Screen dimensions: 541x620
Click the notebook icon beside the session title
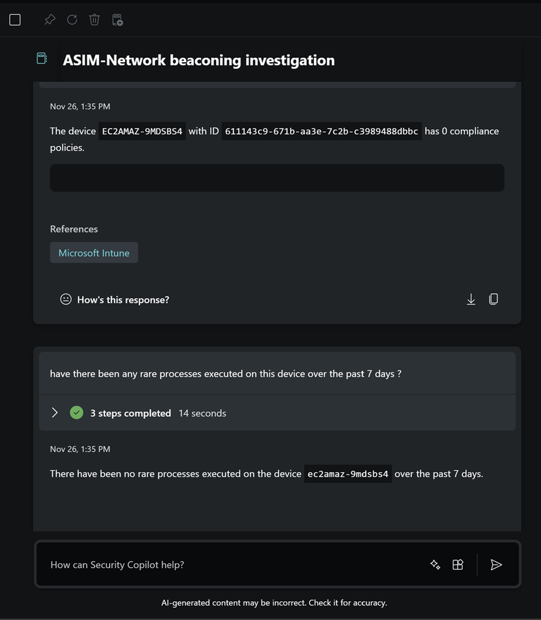pos(42,58)
